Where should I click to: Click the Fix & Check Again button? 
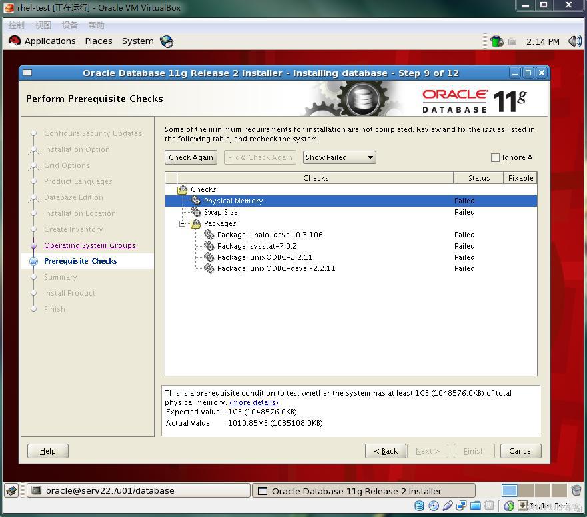[260, 157]
